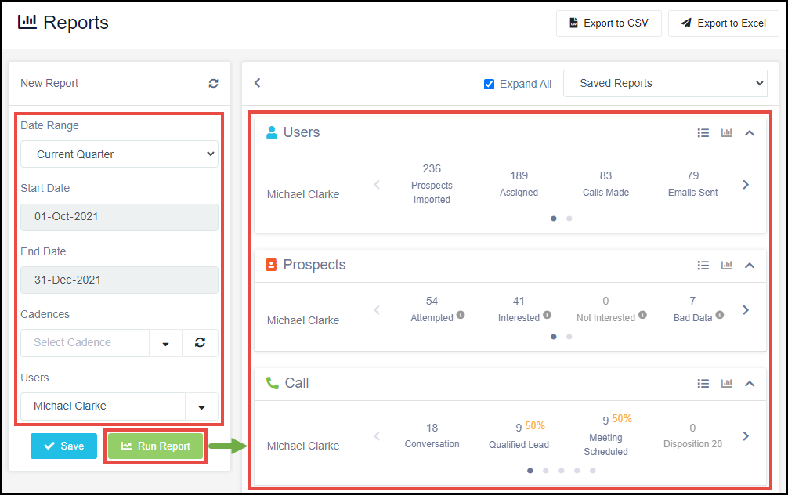Go to previous metrics in Call section
The height and width of the screenshot is (495, 788).
[377, 436]
